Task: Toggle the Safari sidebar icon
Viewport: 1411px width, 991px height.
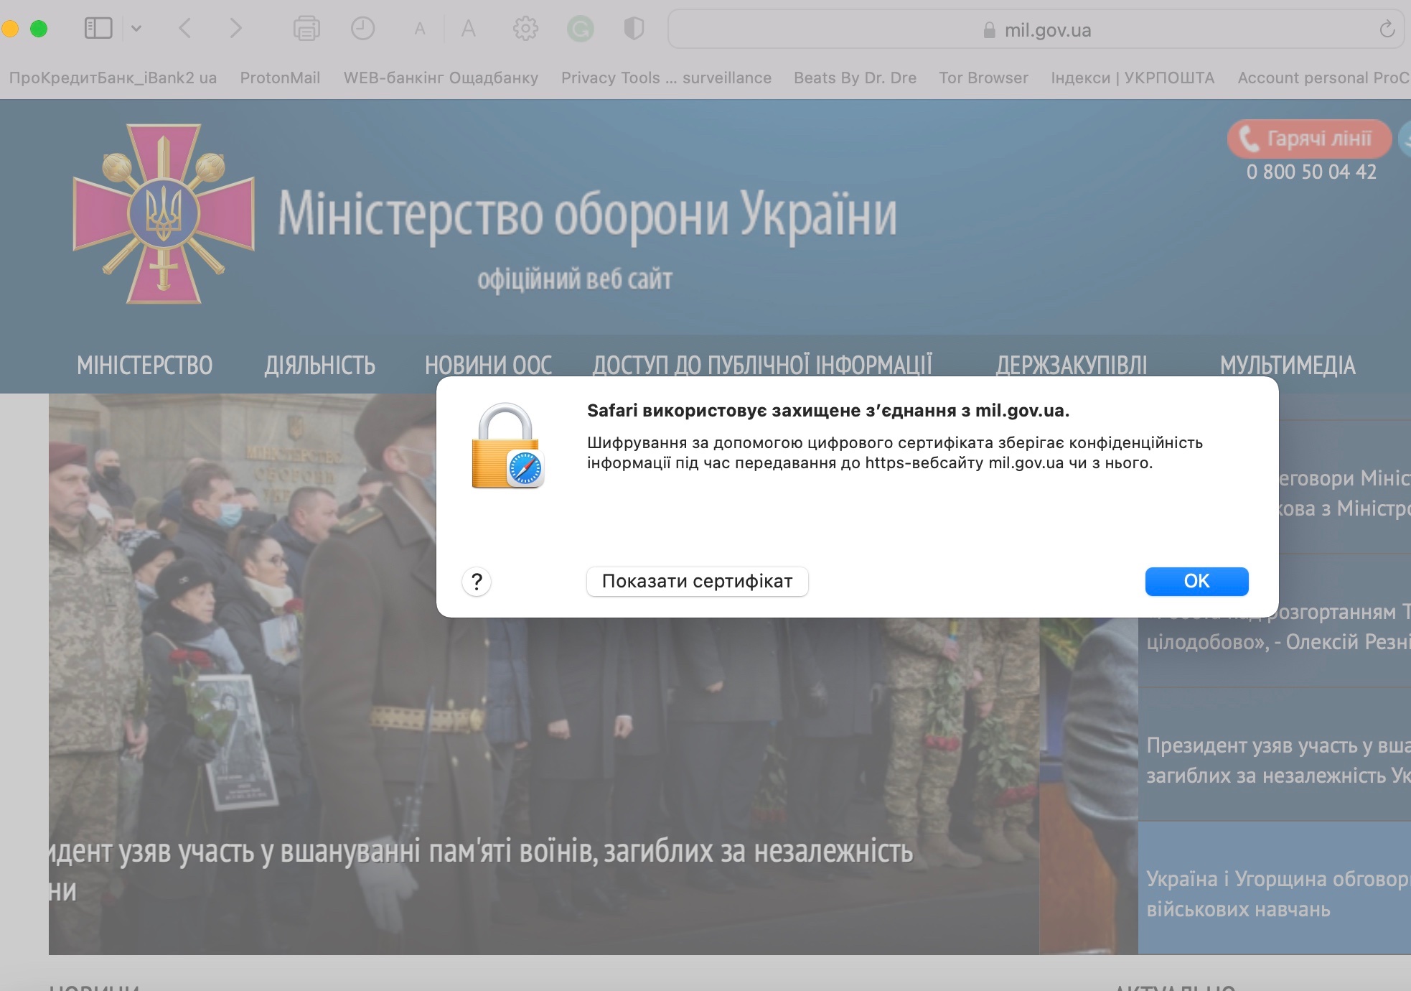Action: pos(98,29)
